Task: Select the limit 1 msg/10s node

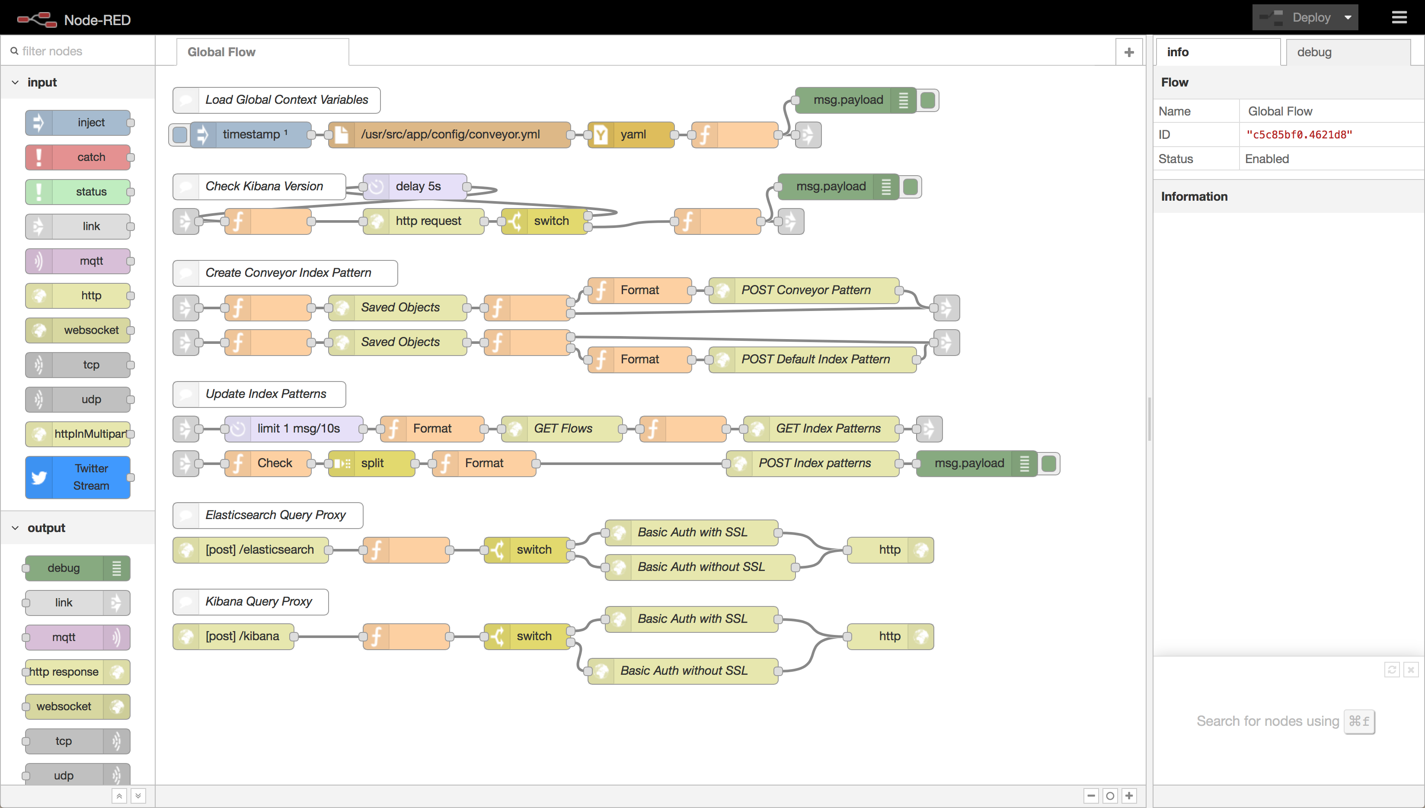Action: 294,428
